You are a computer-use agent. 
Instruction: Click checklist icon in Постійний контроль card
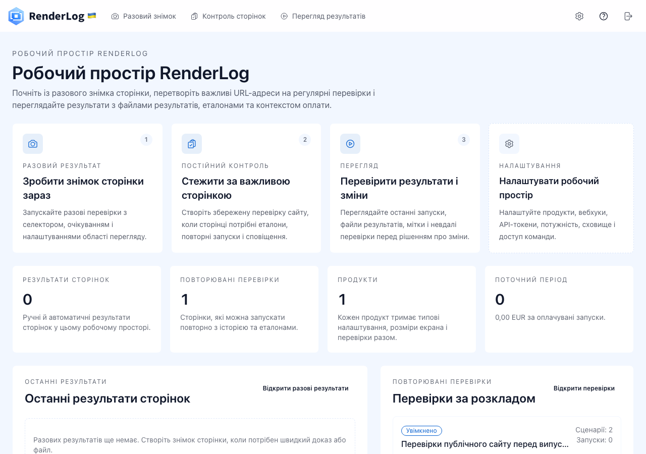[192, 144]
